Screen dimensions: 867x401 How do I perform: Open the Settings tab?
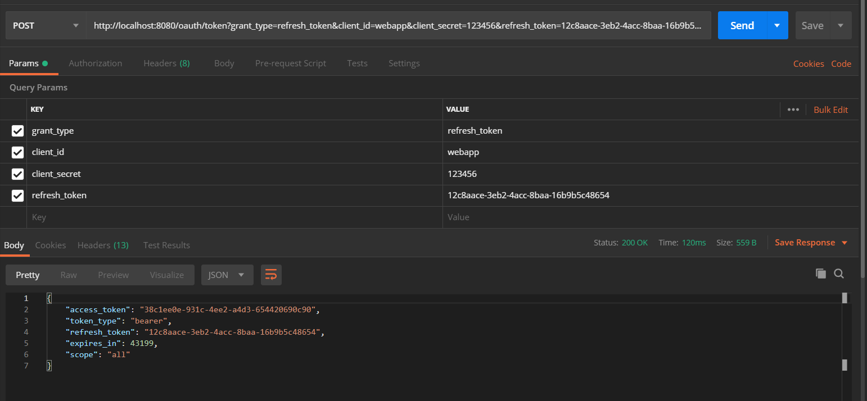point(404,63)
